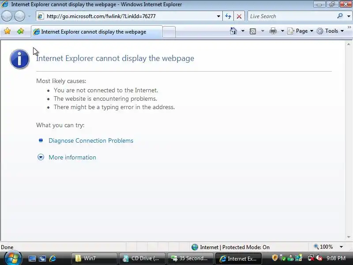
Task: Open the search provider dropdown arrow
Action: [x=349, y=16]
